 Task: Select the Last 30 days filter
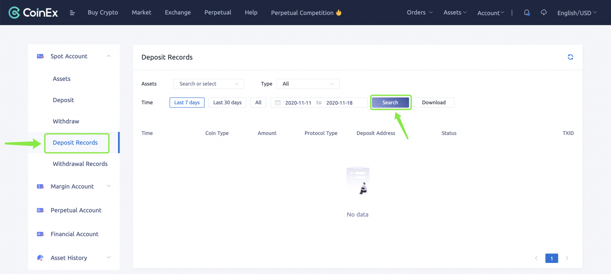227,103
